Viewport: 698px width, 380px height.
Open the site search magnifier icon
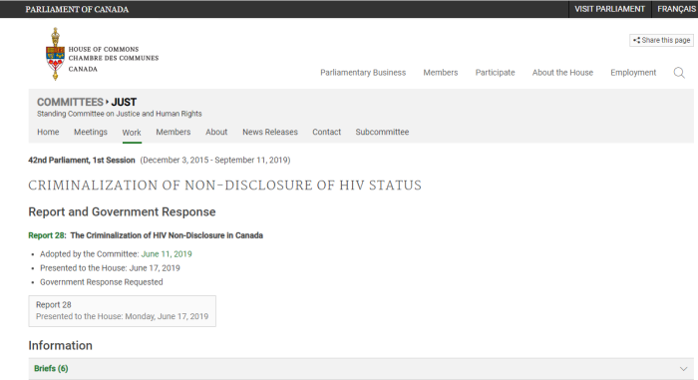pos(679,73)
